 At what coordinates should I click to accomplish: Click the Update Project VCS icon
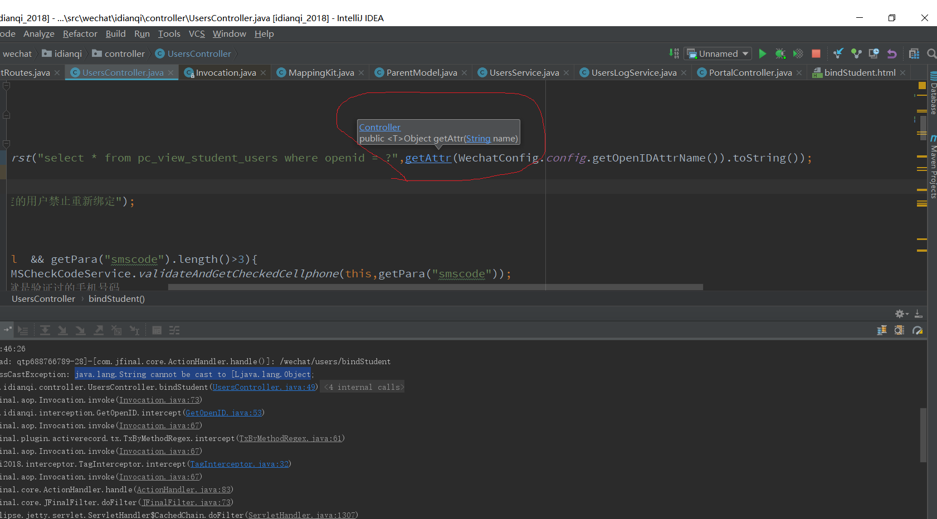tap(838, 53)
